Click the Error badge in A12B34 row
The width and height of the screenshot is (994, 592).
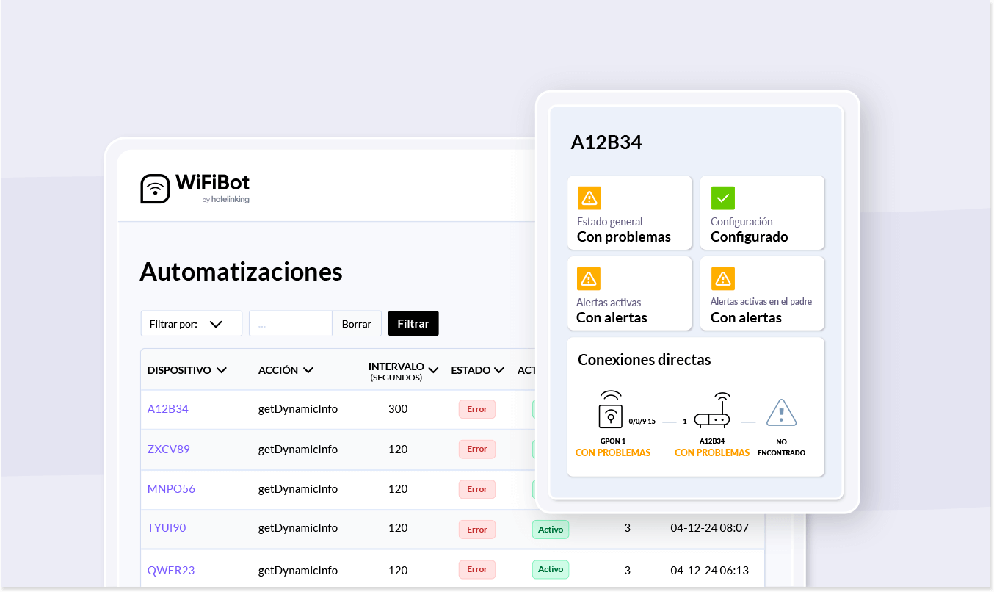tap(477, 409)
